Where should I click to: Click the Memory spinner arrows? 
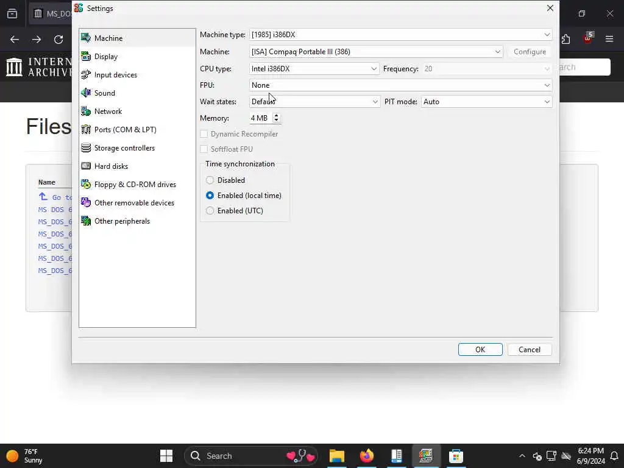pos(276,118)
